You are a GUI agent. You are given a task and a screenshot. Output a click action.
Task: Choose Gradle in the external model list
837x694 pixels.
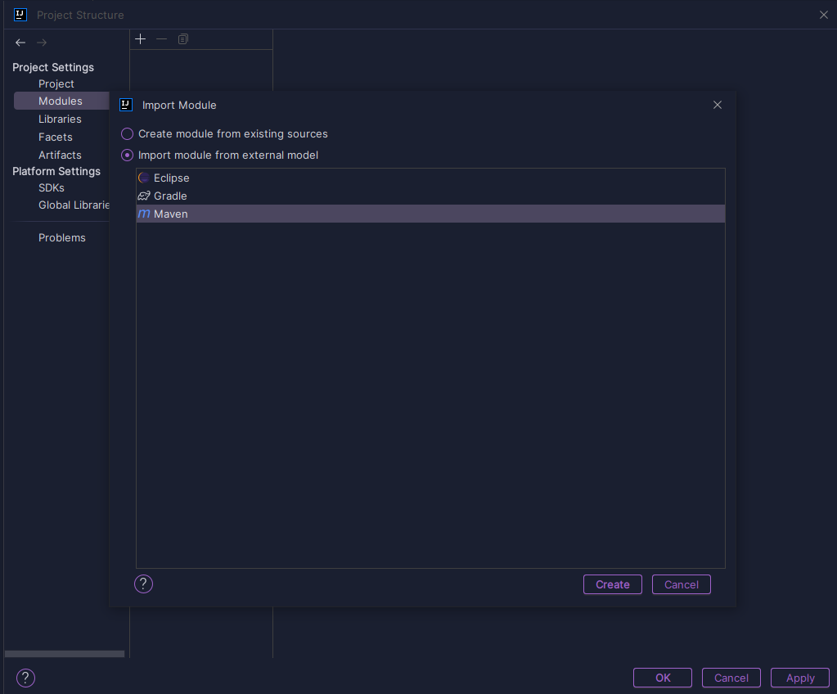(x=430, y=196)
